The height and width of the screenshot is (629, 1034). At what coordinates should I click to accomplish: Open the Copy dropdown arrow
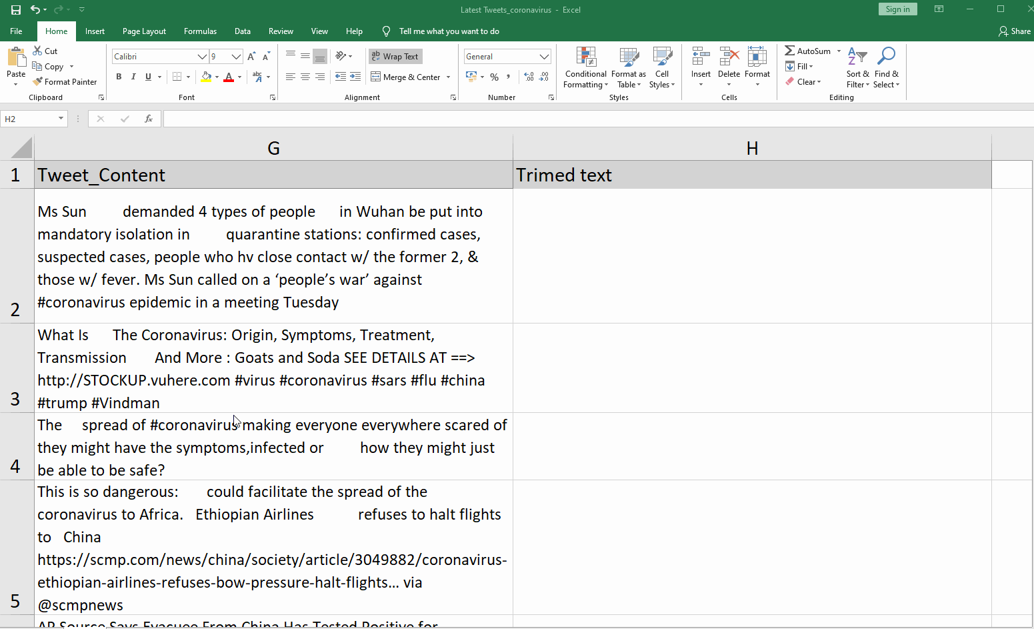coord(71,67)
